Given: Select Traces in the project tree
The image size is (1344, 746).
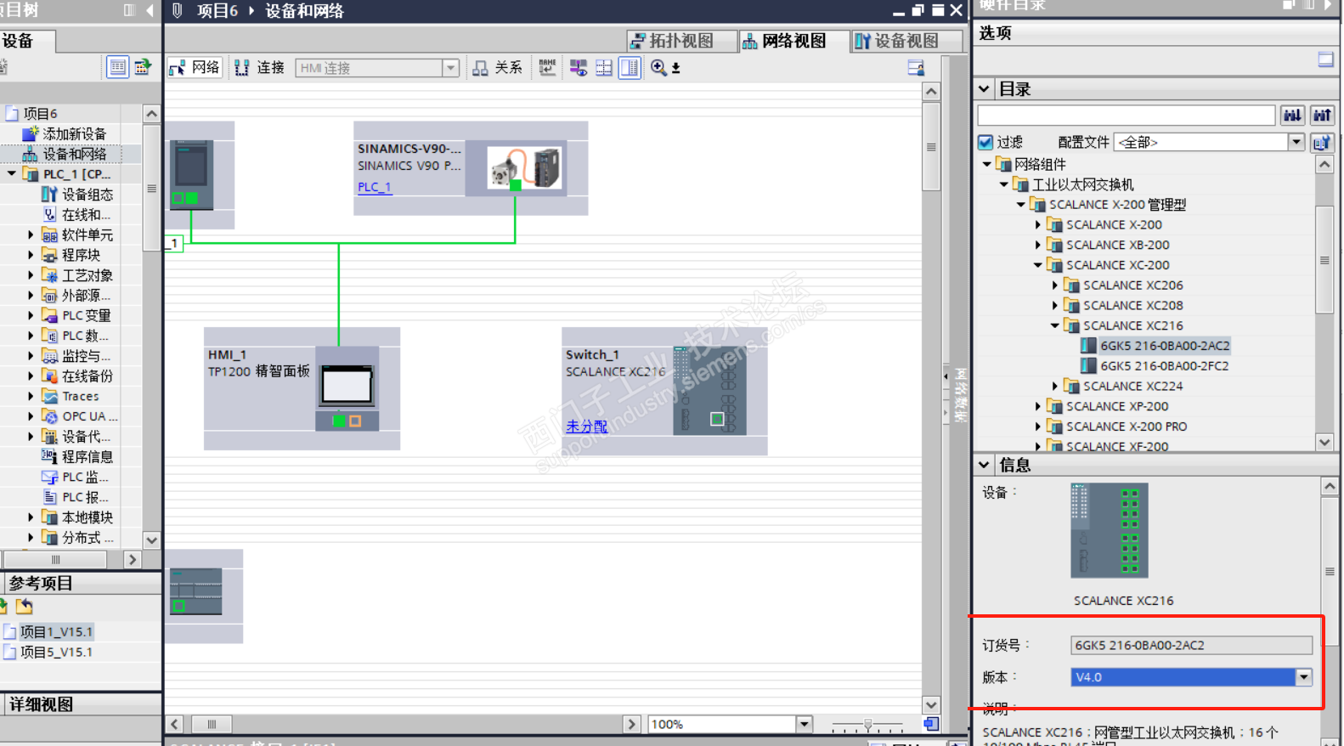Looking at the screenshot, I should coord(81,396).
